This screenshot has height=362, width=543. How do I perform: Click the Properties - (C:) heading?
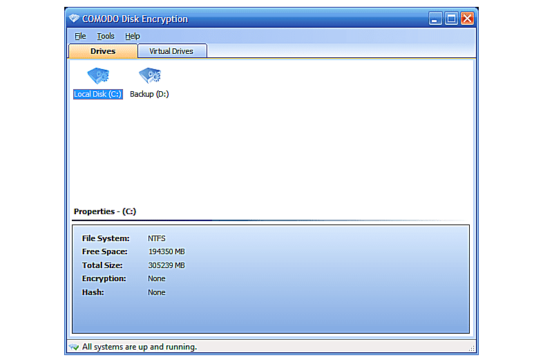tap(105, 211)
